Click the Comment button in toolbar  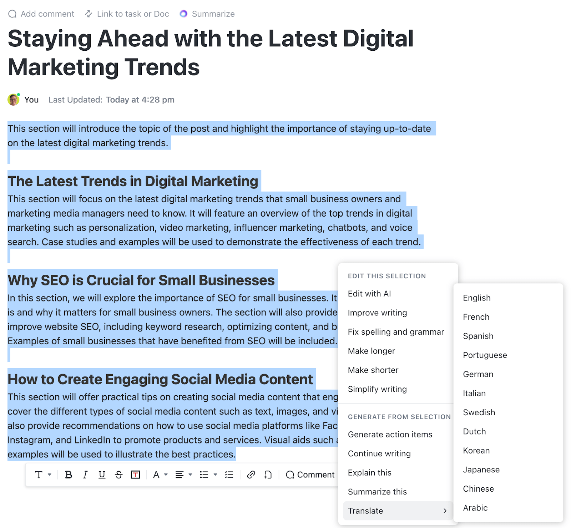coord(310,474)
